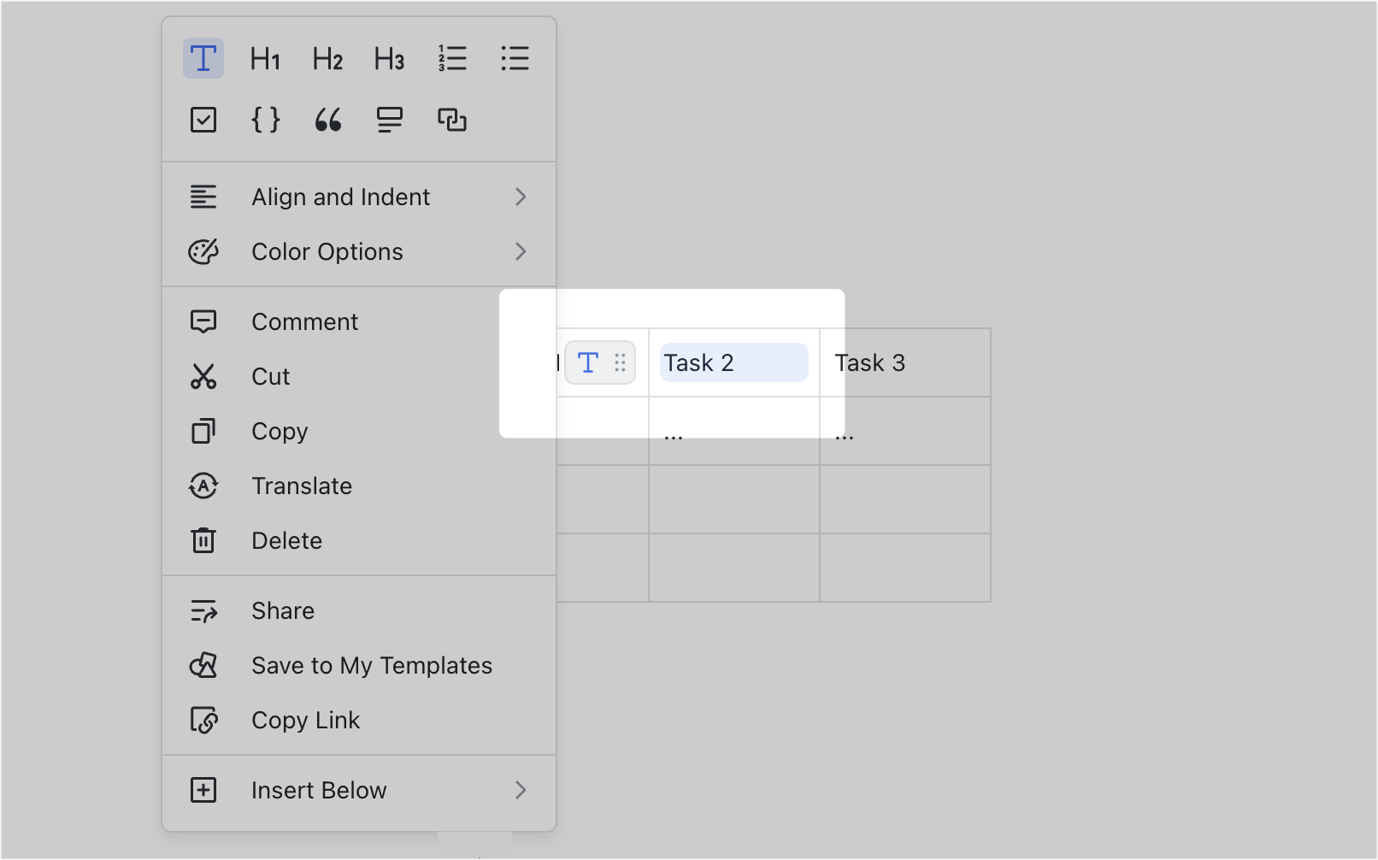
Task: Open the Color Options submenu
Action: coord(327,251)
